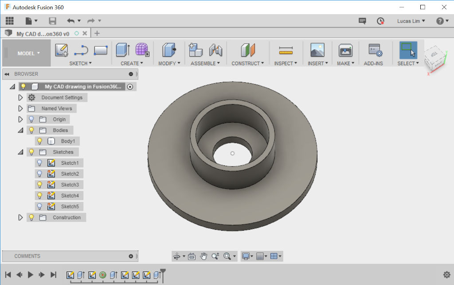The height and width of the screenshot is (285, 454).
Task: Activate the Select tool icon
Action: point(408,50)
